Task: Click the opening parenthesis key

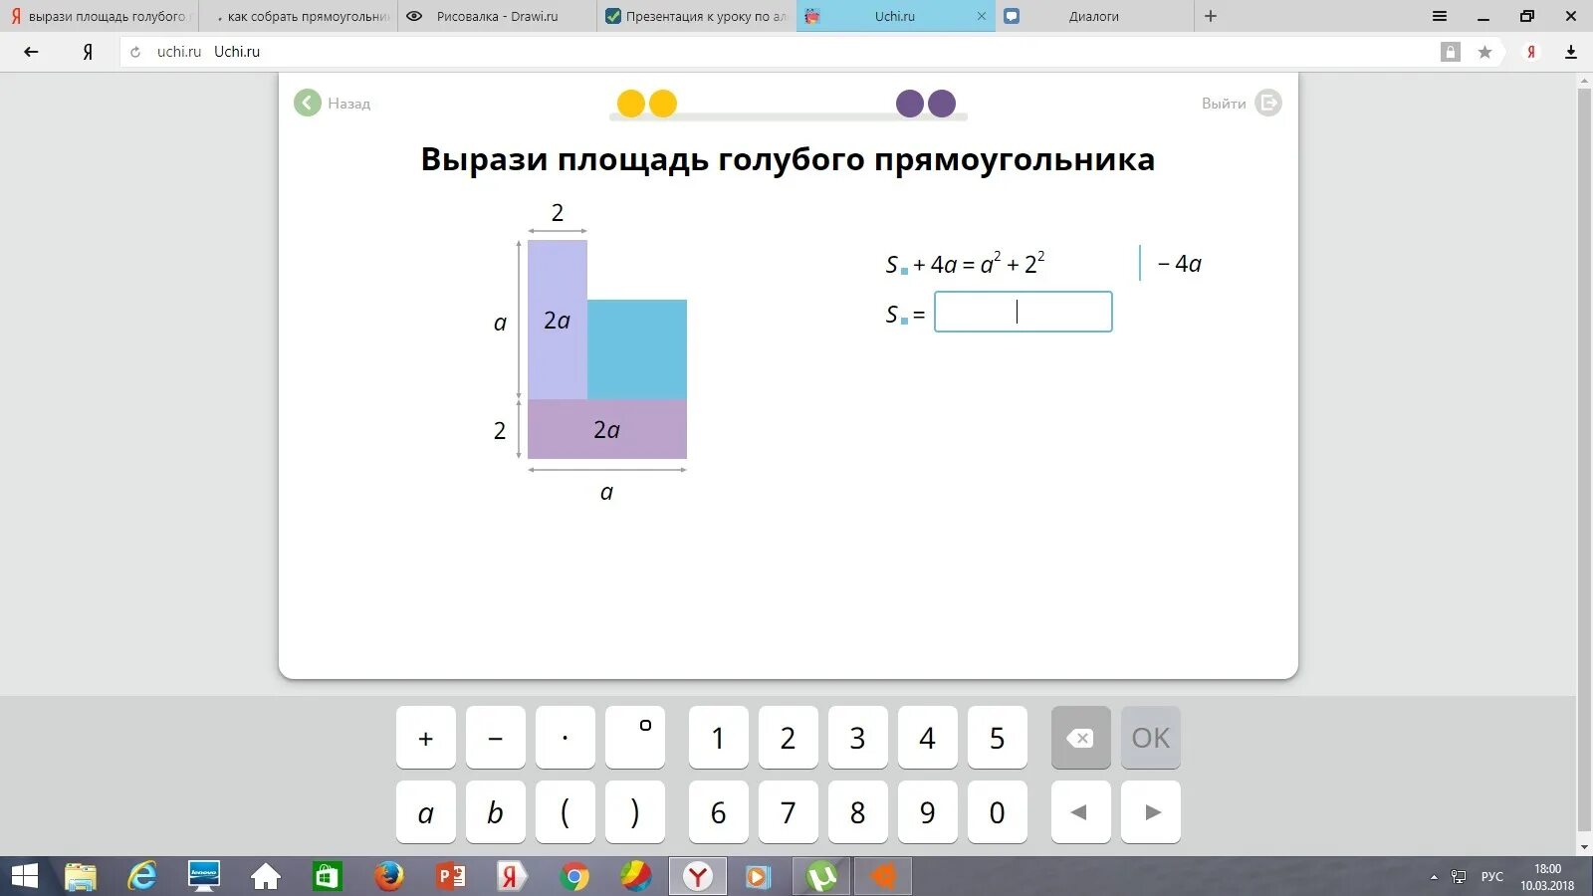Action: pyautogui.click(x=566, y=812)
